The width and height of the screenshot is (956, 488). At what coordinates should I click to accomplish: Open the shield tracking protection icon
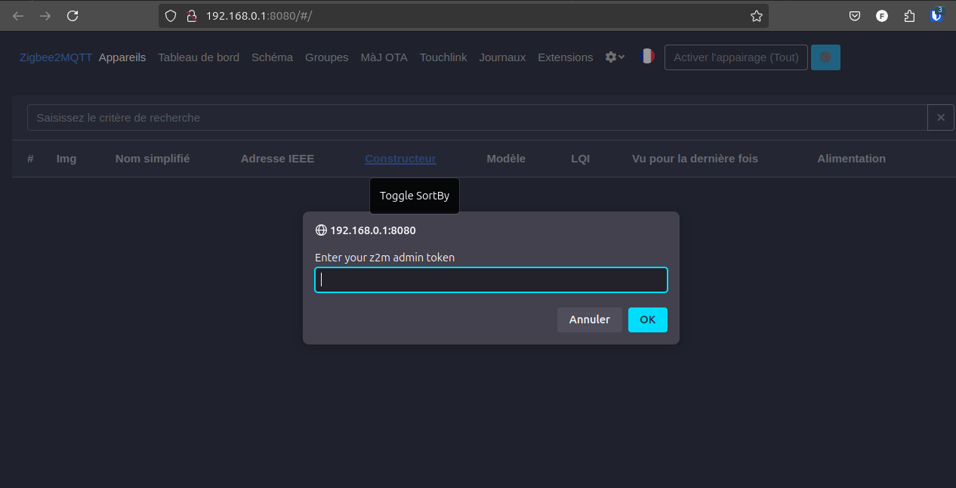(x=171, y=16)
